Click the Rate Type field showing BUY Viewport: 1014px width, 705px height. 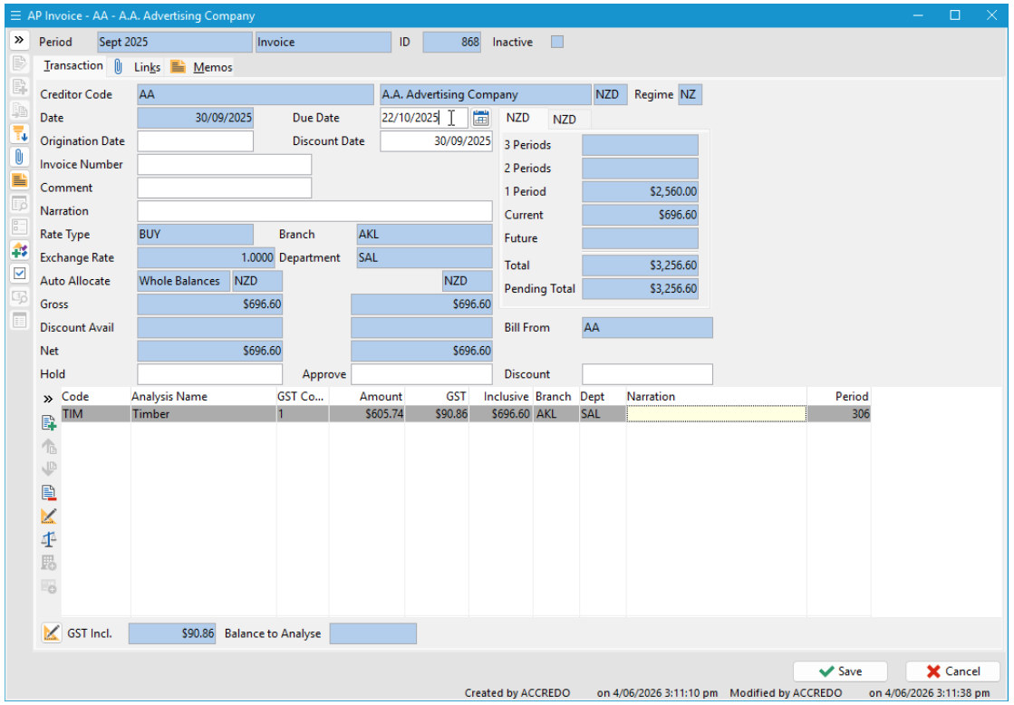click(x=195, y=234)
